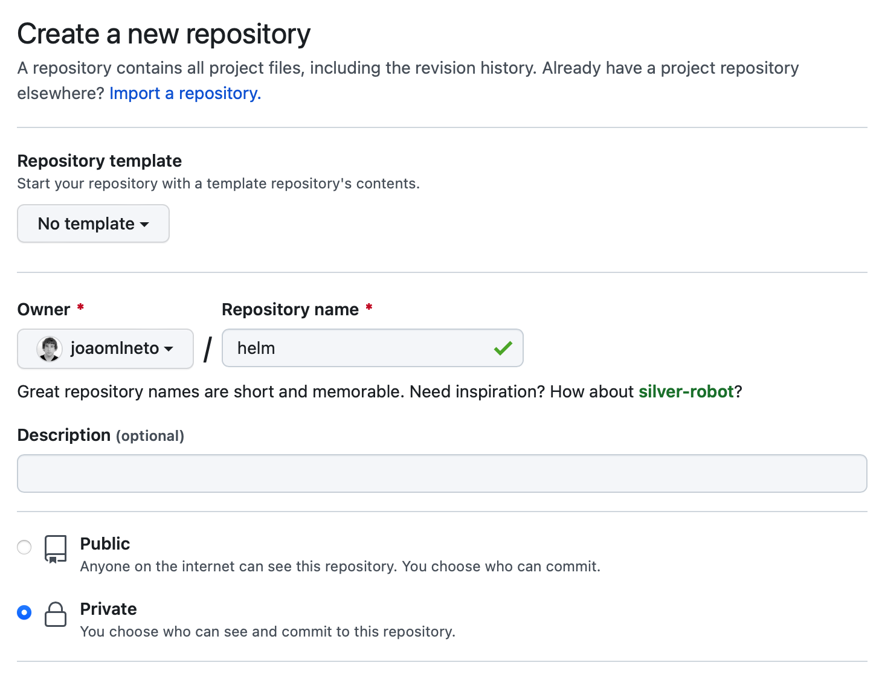The width and height of the screenshot is (882, 674).
Task: Click the joaomlneto profile avatar
Action: pyautogui.click(x=49, y=348)
